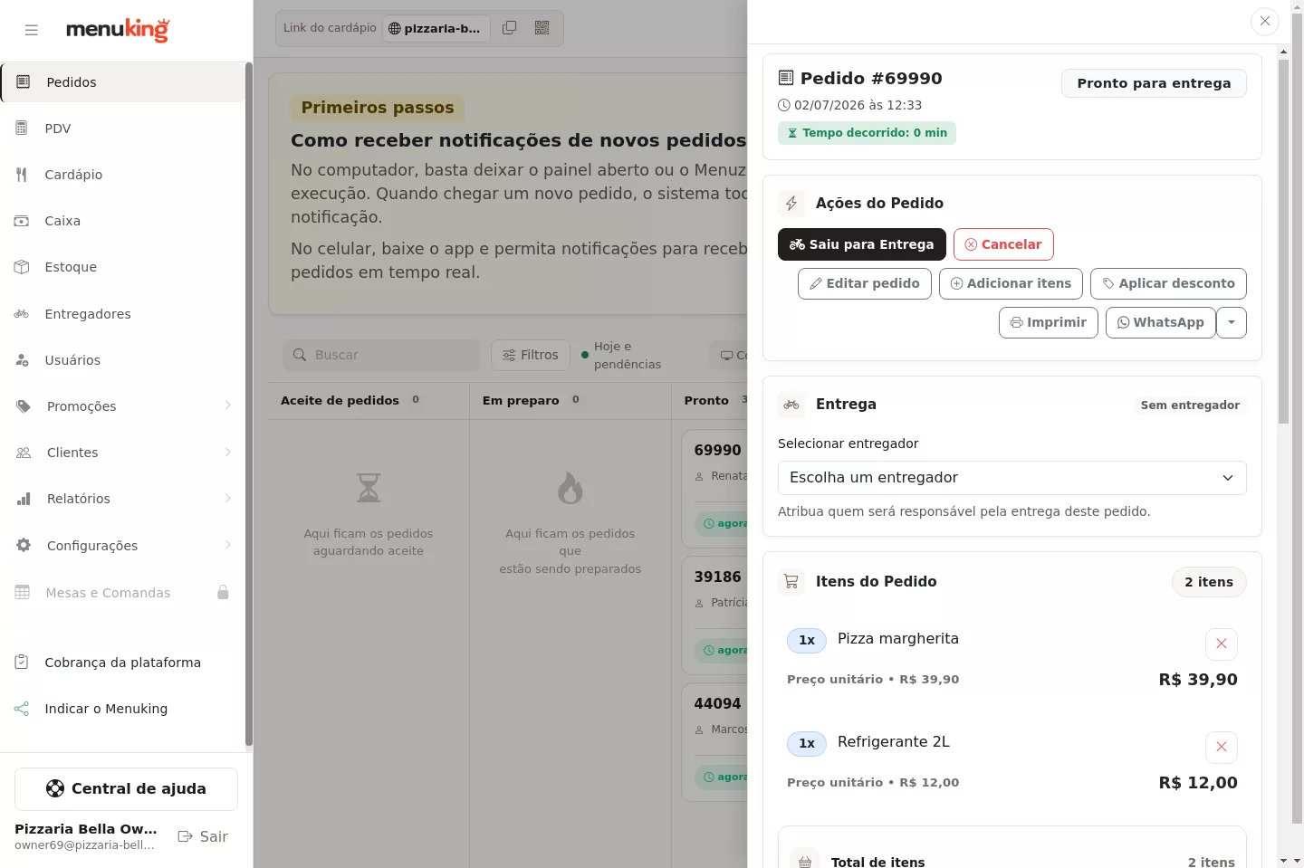Toggle the hamburger sidebar menu icon
This screenshot has width=1304, height=868.
coord(32,30)
